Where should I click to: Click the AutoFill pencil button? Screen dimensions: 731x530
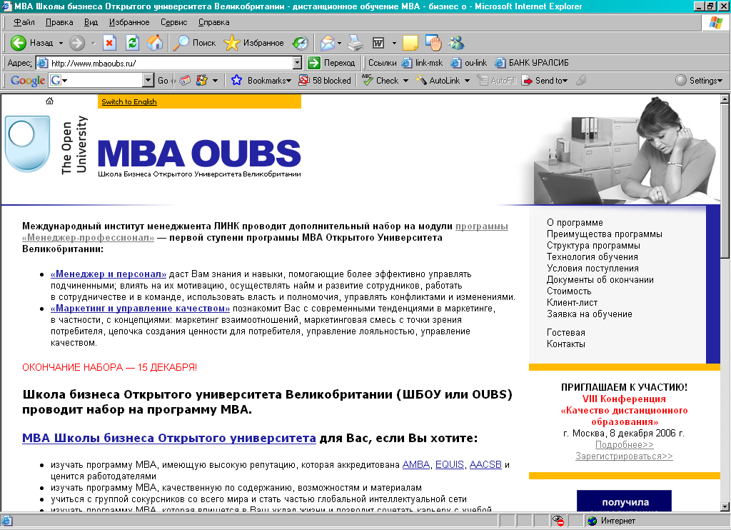pos(497,80)
